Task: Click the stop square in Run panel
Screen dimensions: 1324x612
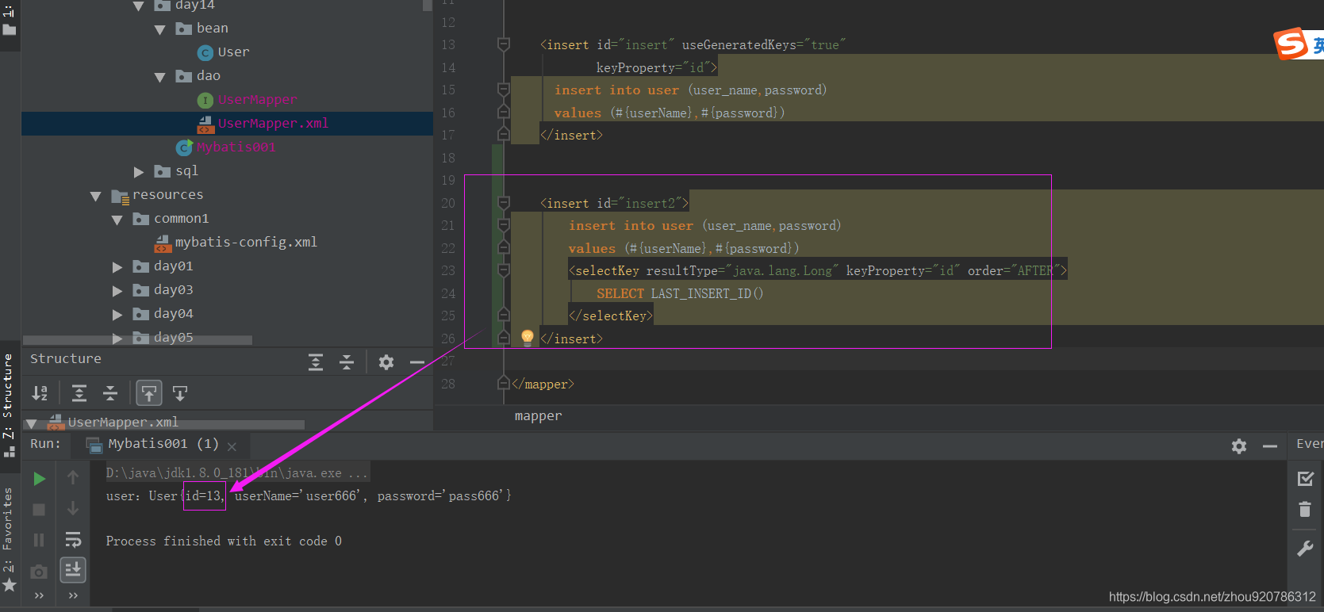Action: (39, 509)
